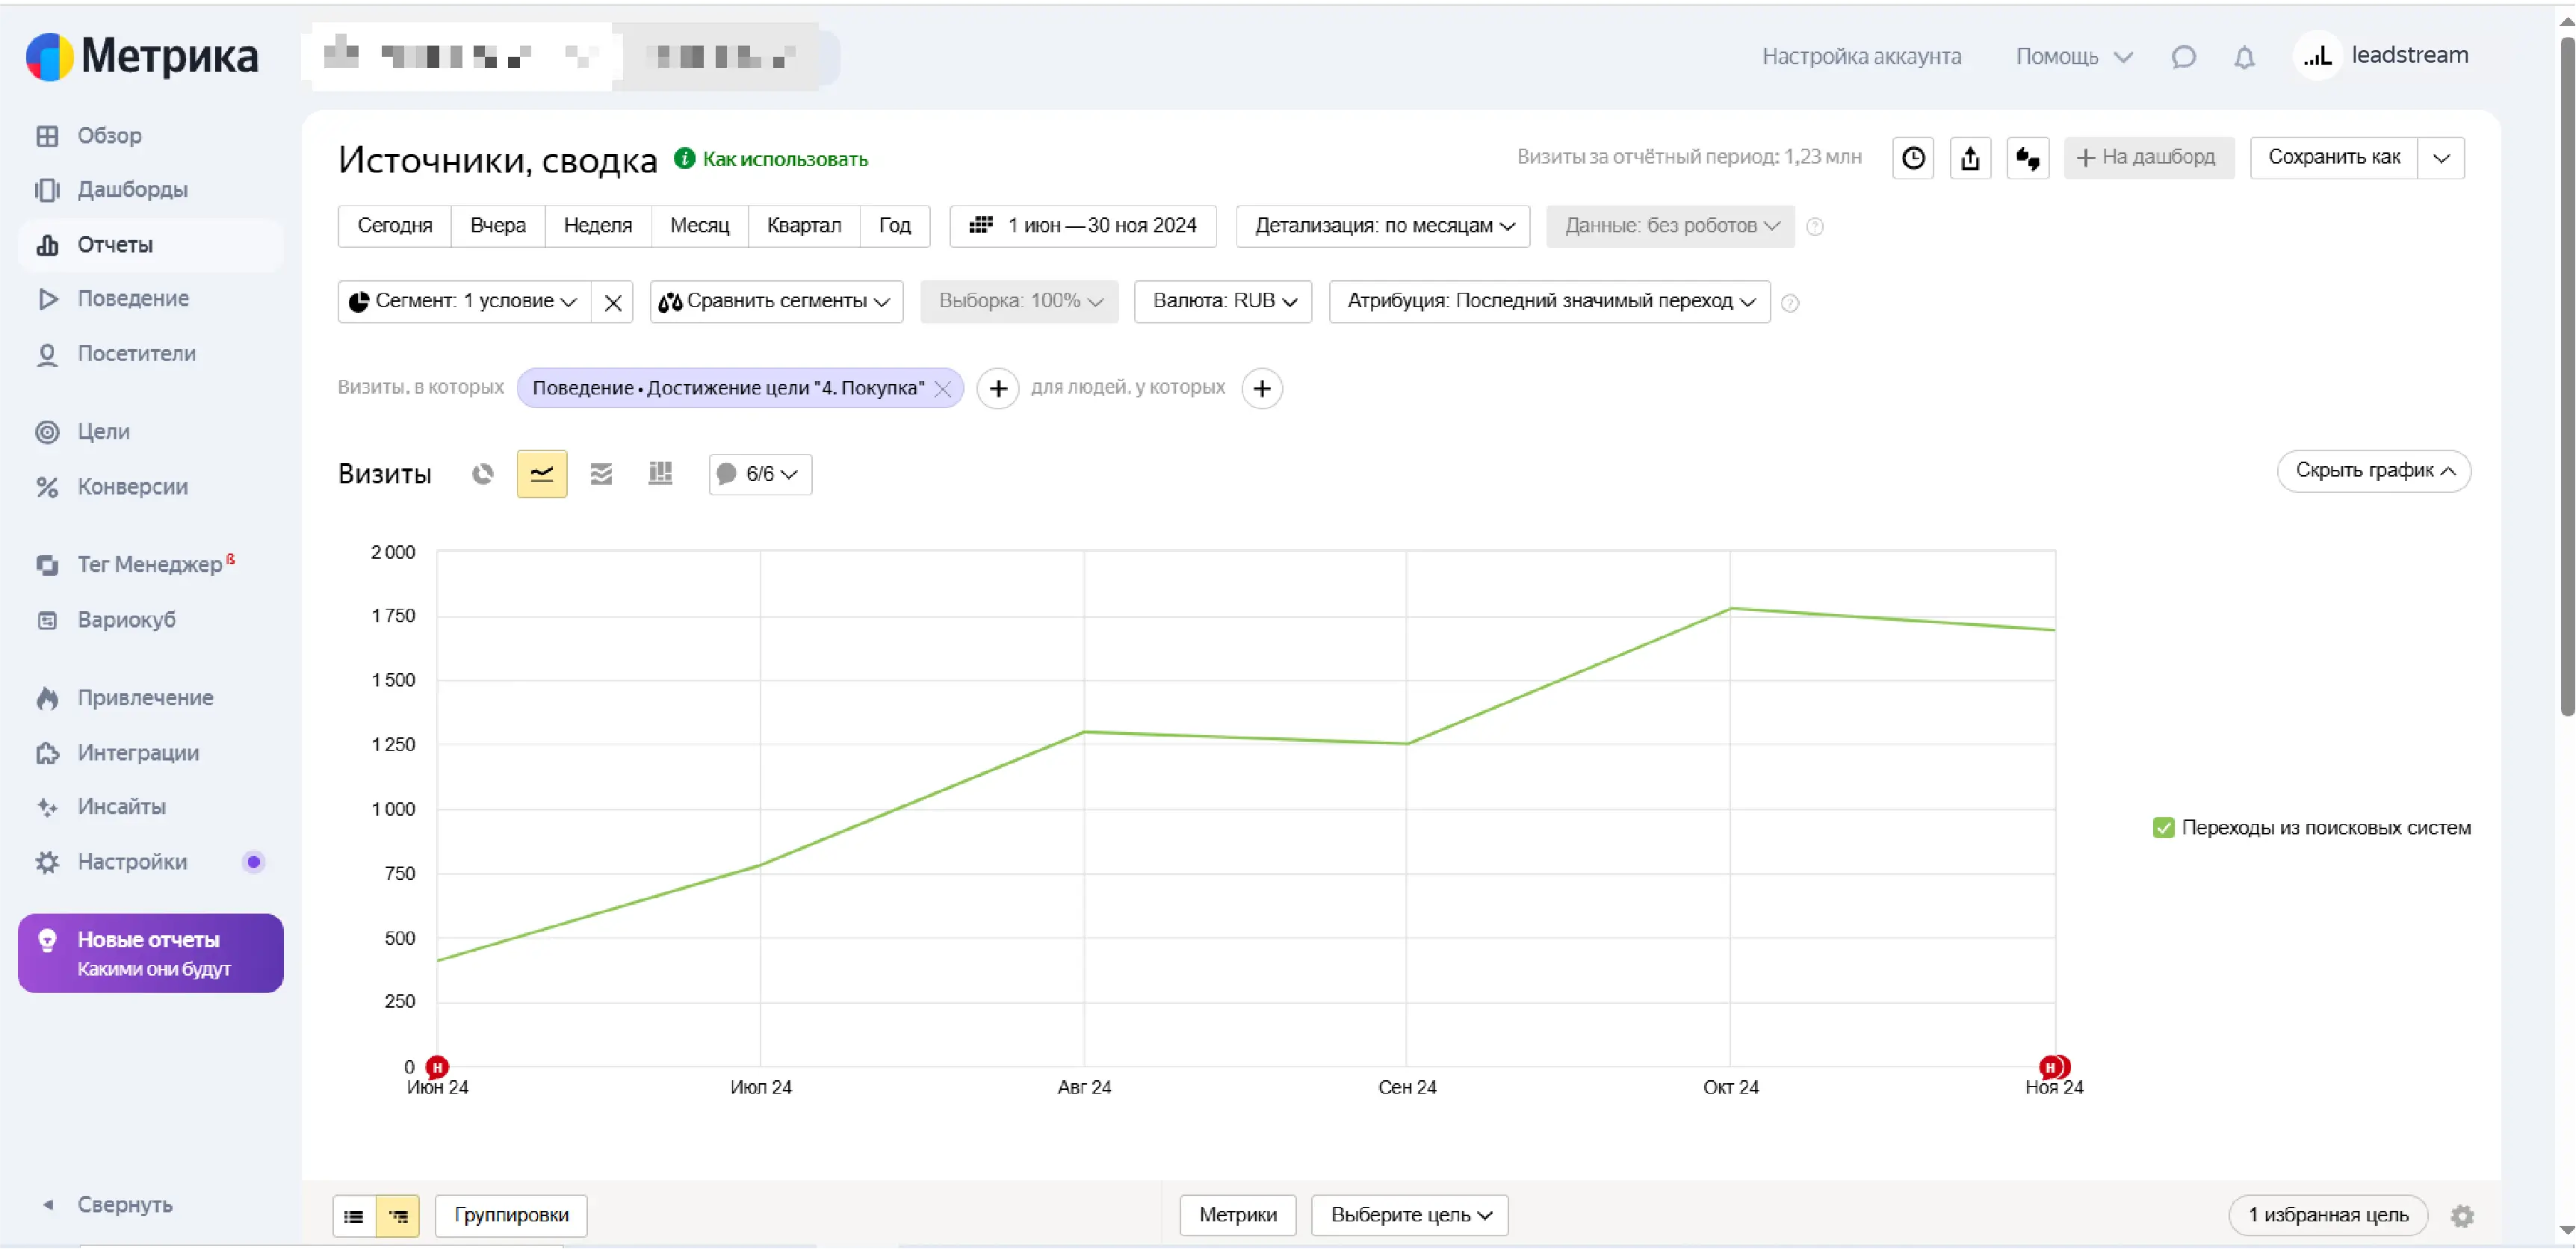Open Детализация по месяцам dropdown
This screenshot has width=2576, height=1249.
point(1383,226)
